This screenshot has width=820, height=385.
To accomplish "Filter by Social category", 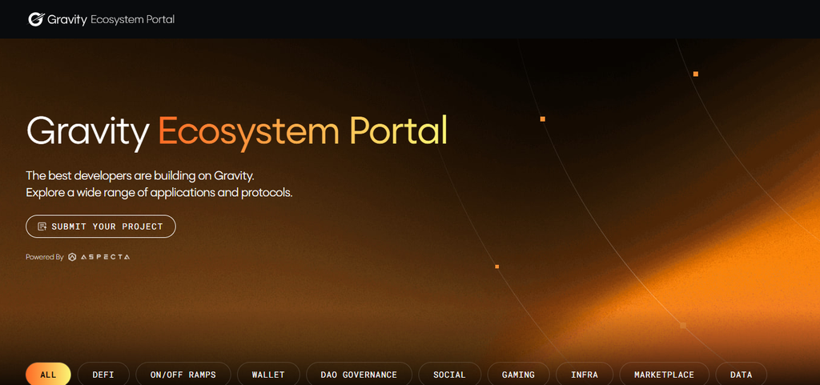I will click(450, 375).
